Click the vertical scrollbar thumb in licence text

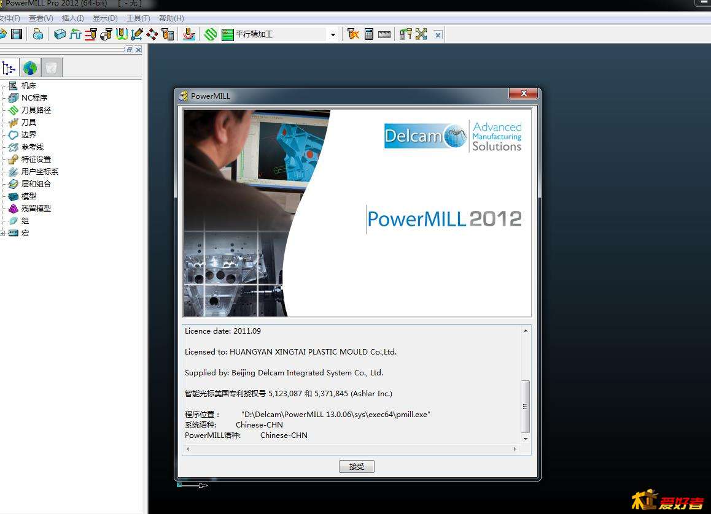[x=525, y=407]
